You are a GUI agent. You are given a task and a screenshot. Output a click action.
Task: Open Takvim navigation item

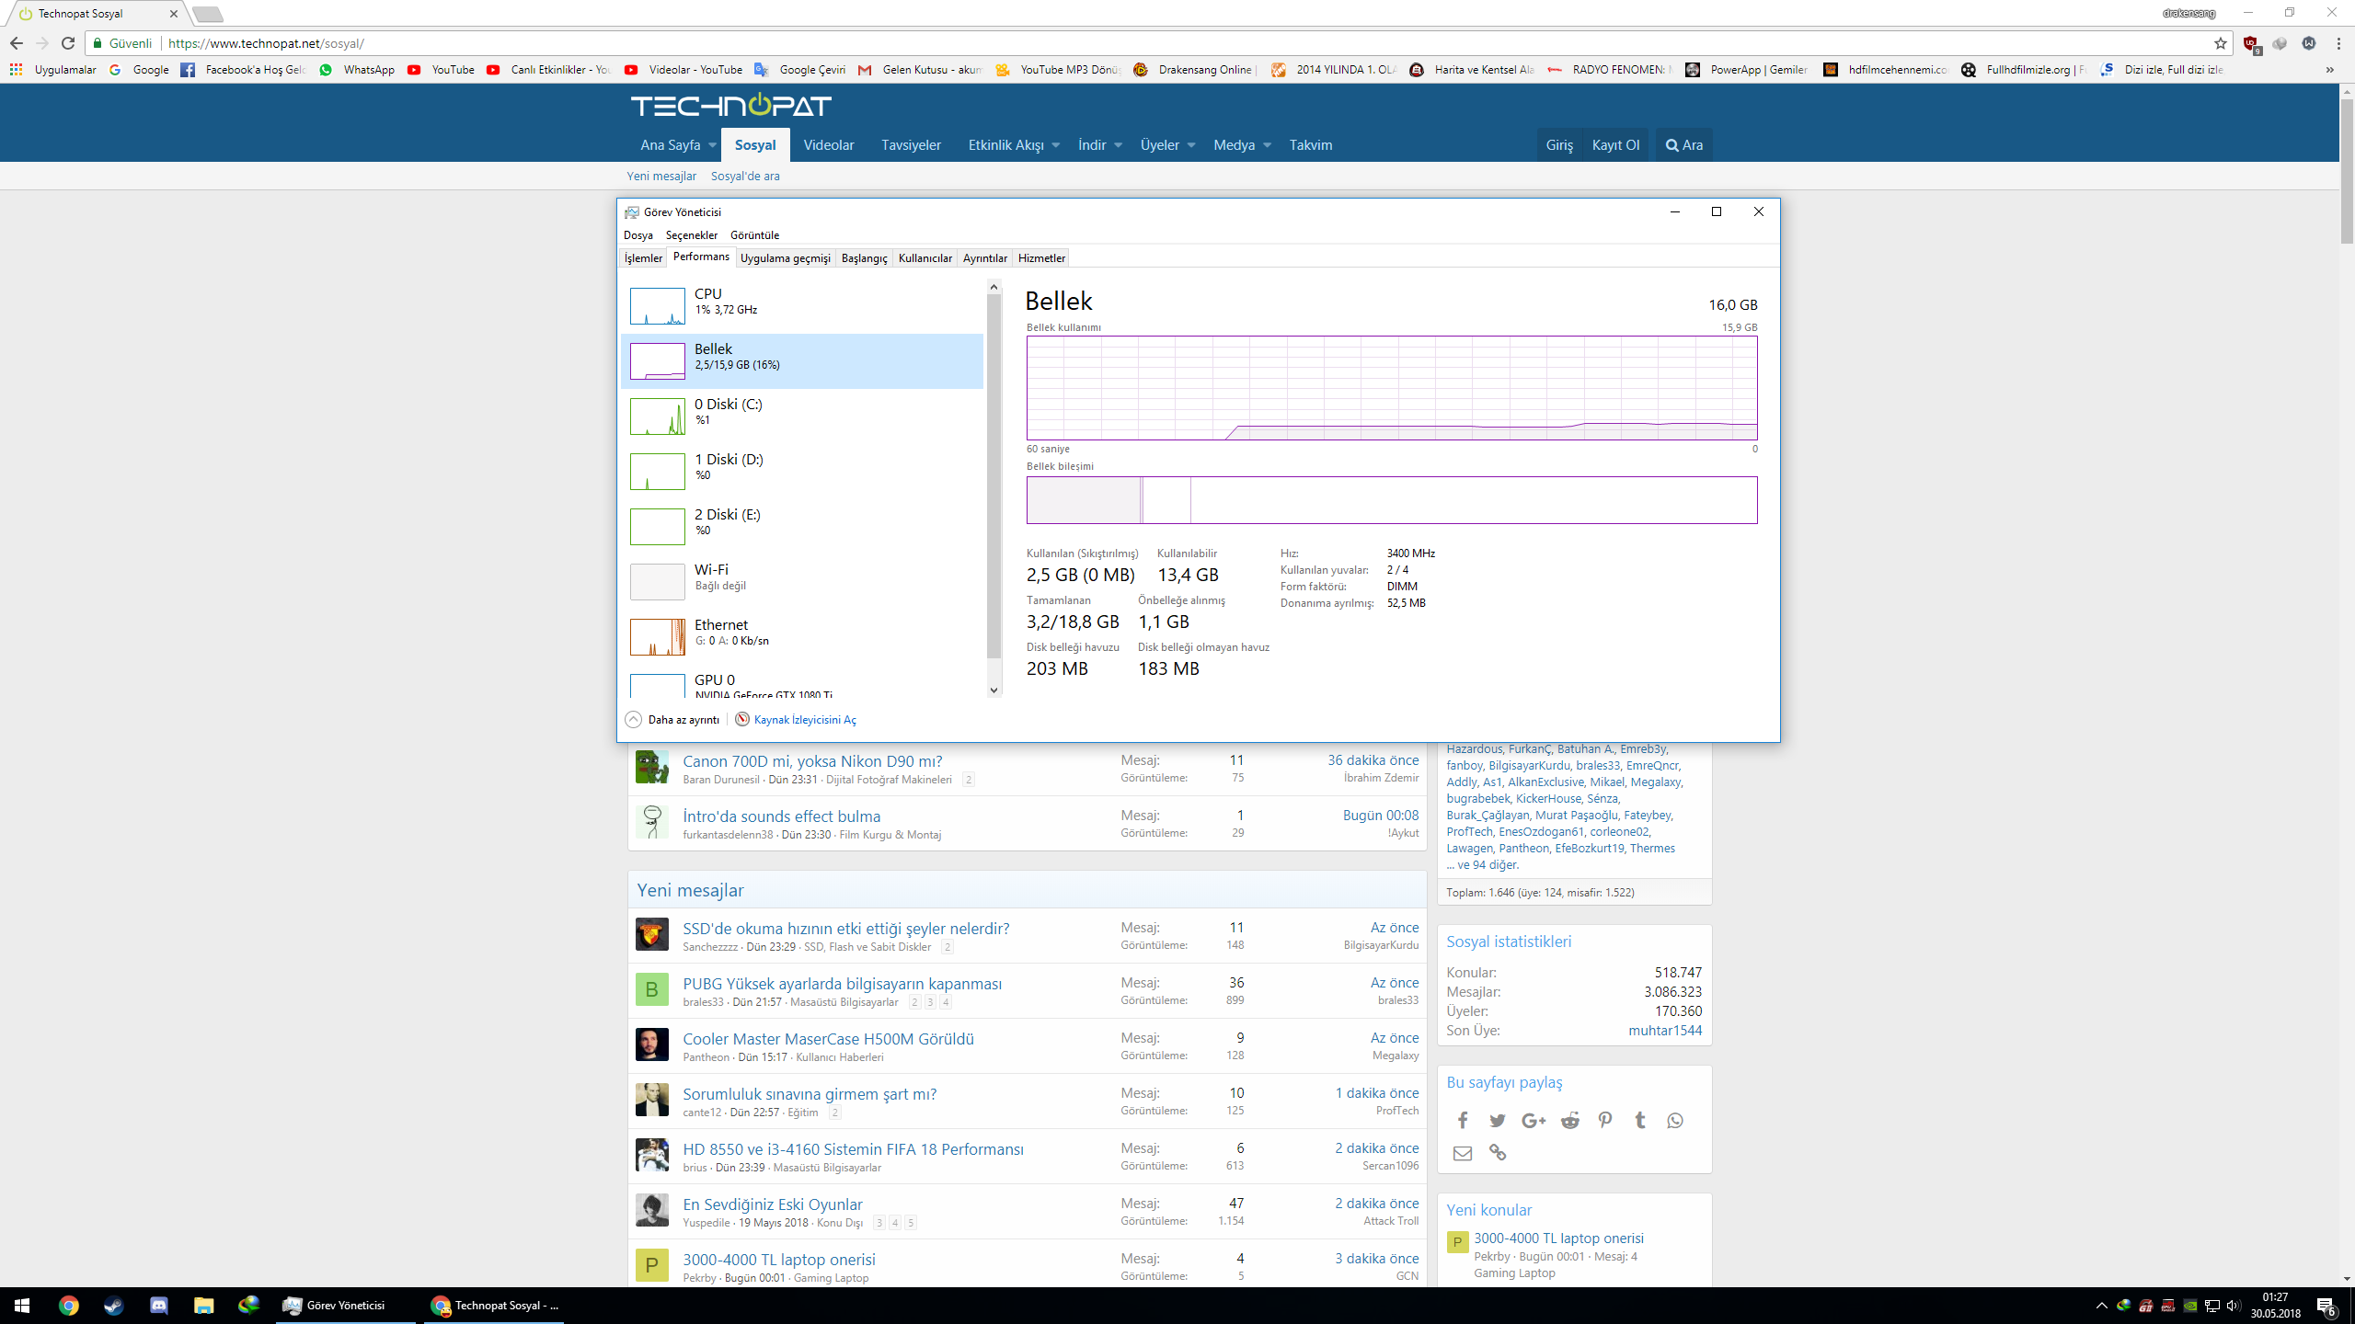(x=1310, y=145)
